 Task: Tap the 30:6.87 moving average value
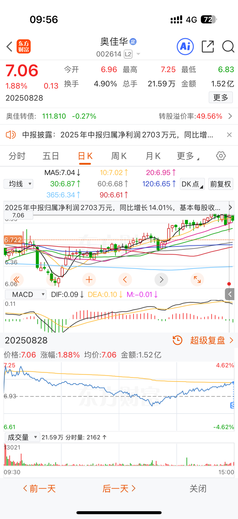(65, 184)
